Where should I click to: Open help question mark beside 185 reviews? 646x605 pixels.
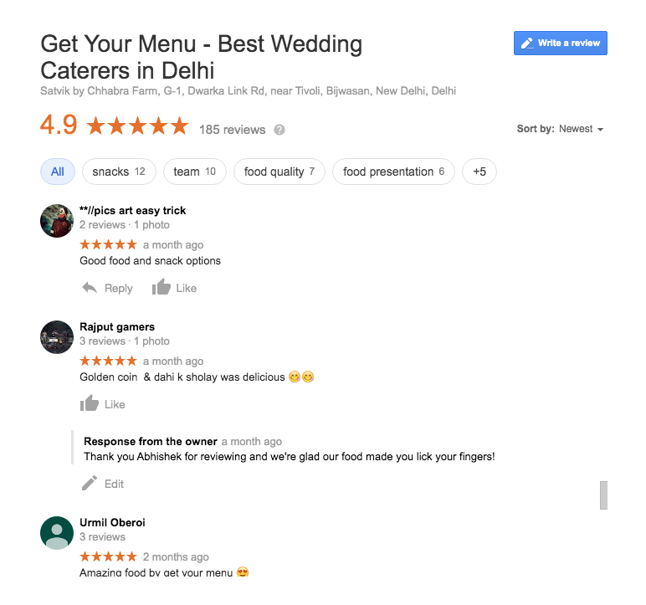[x=279, y=130]
